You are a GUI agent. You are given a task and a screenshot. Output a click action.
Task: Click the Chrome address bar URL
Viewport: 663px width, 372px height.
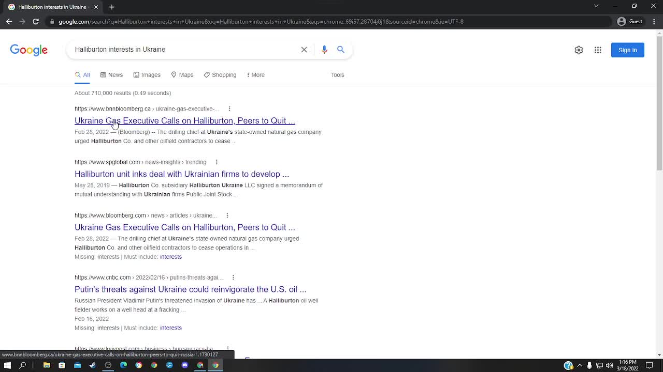(261, 22)
